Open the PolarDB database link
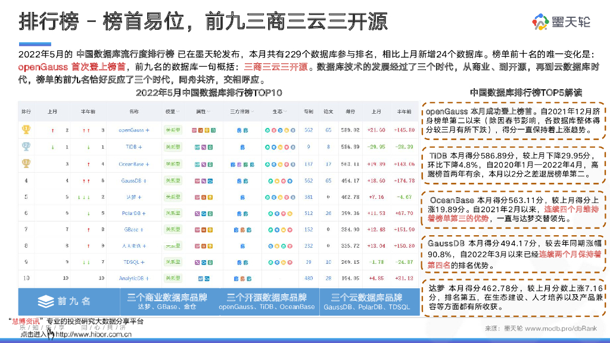 [131, 214]
